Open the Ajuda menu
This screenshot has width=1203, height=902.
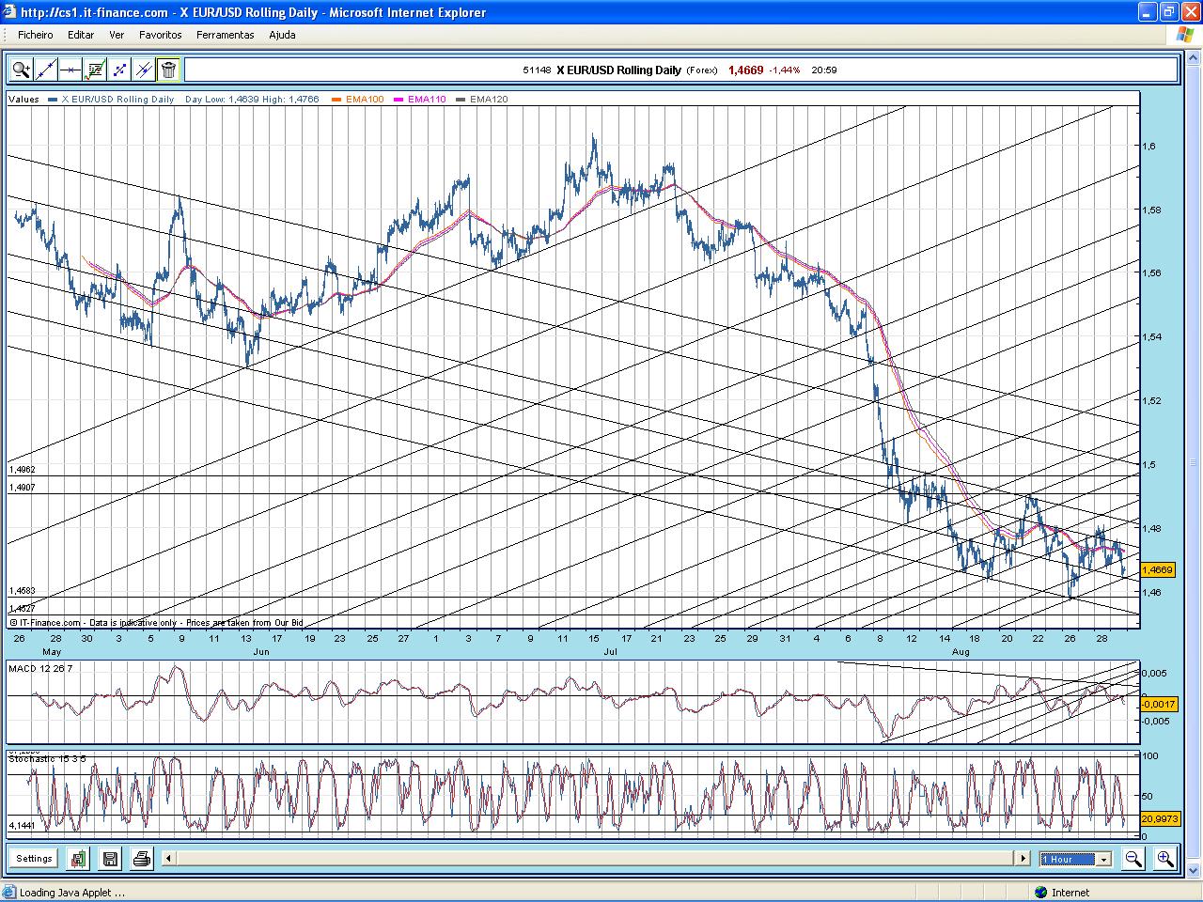pyautogui.click(x=282, y=35)
